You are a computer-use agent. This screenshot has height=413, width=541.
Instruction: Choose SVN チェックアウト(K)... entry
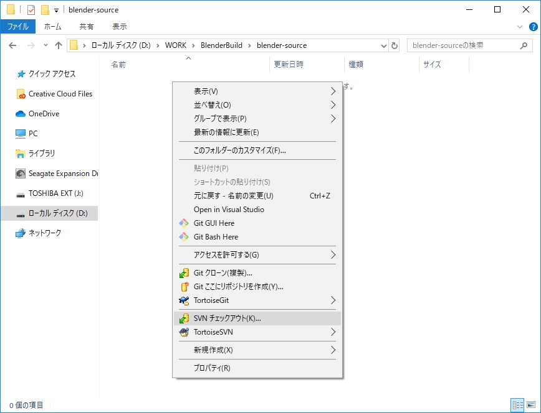[x=257, y=318]
